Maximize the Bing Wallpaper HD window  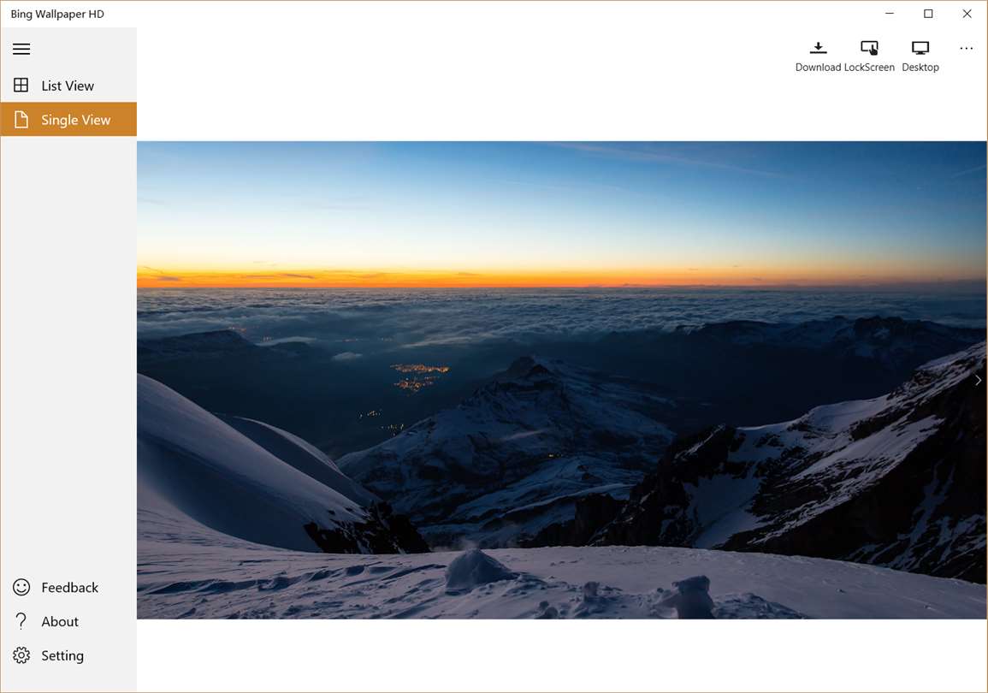pos(928,13)
